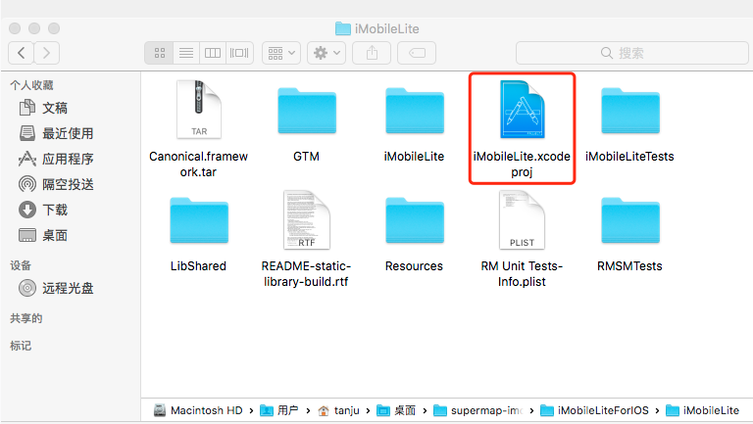The height and width of the screenshot is (424, 753).
Task: Click the iMobileLite window title folder icon
Action: [343, 28]
